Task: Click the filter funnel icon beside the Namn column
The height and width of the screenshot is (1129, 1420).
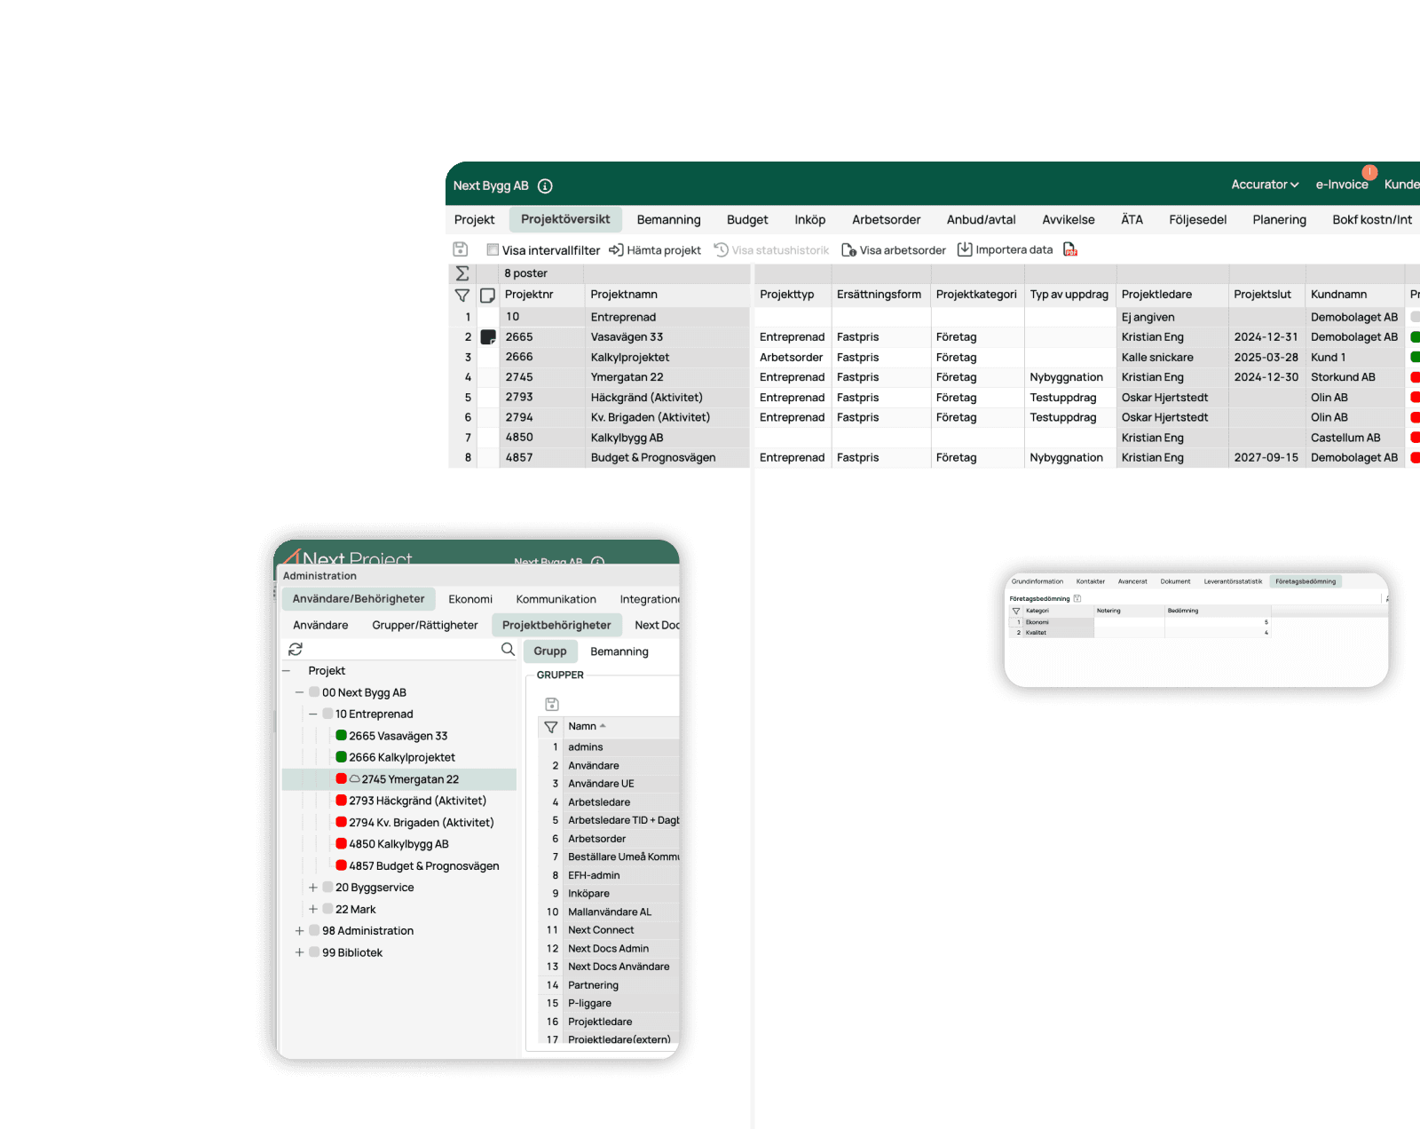Action: tap(551, 727)
